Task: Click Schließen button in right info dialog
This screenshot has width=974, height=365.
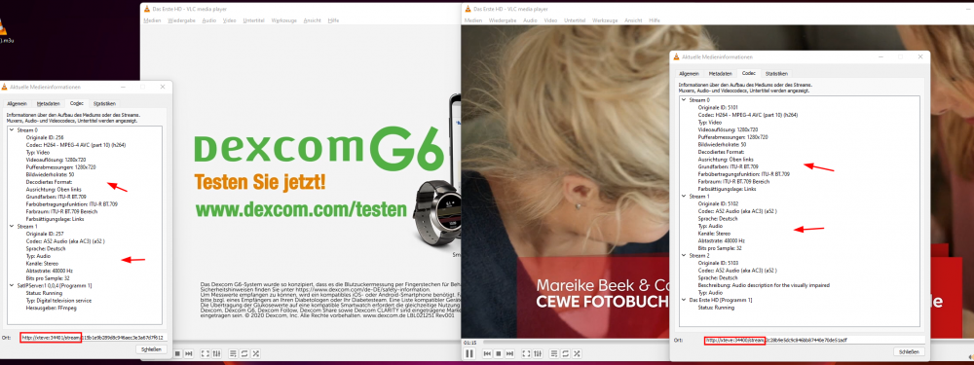Action: coord(910,352)
